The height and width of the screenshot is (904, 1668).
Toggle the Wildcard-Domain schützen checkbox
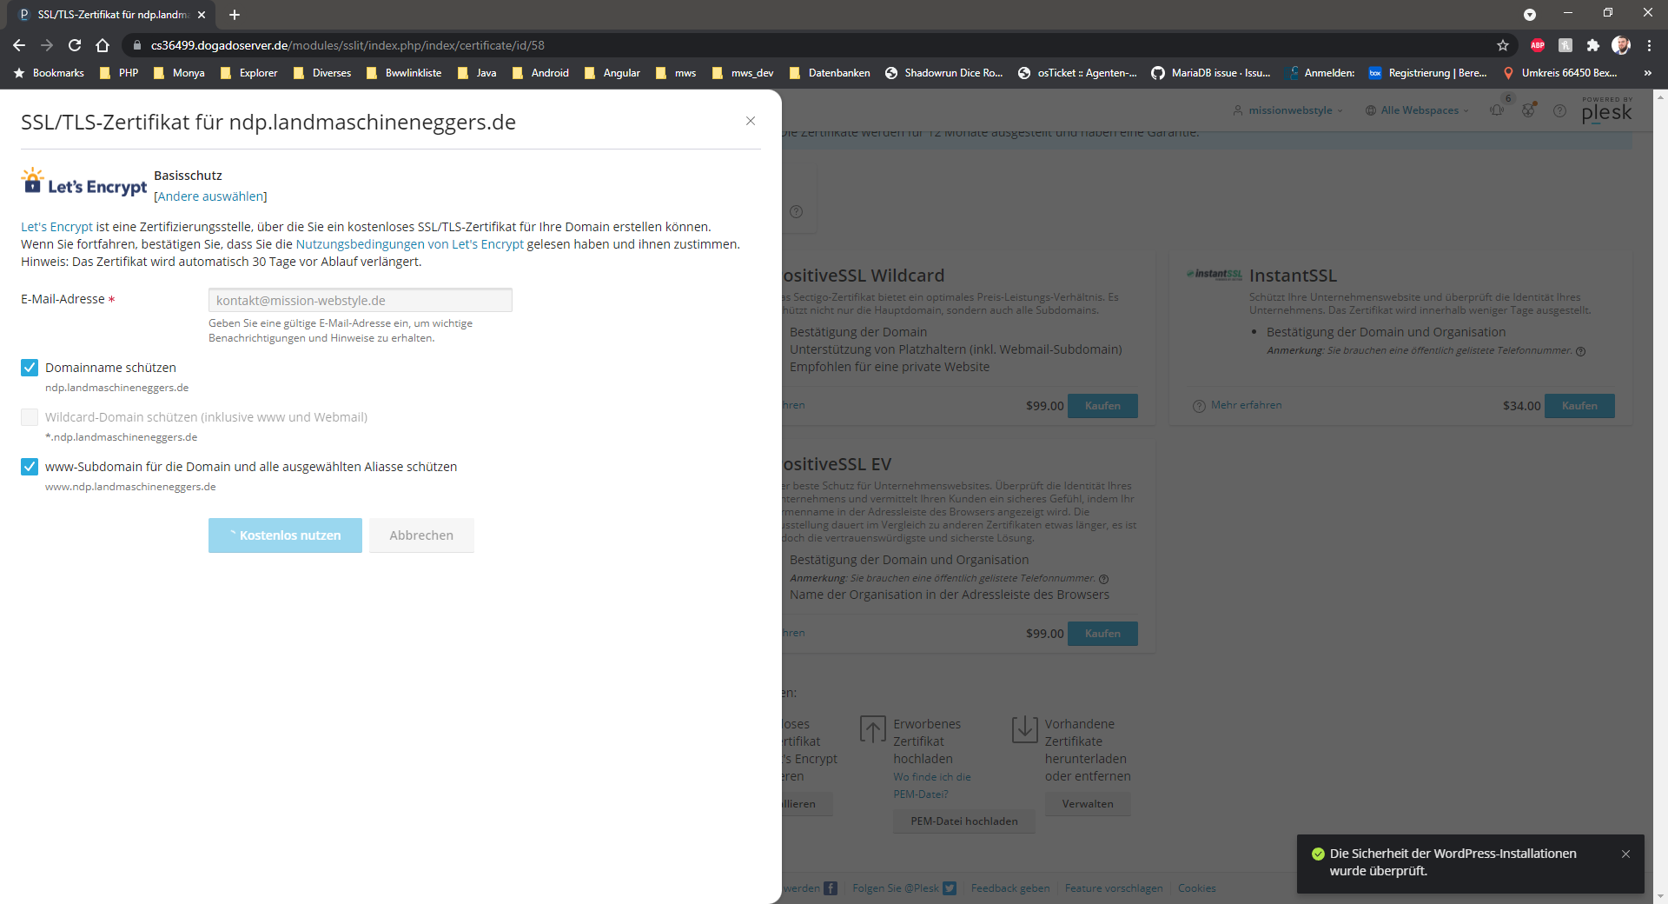[x=30, y=417]
